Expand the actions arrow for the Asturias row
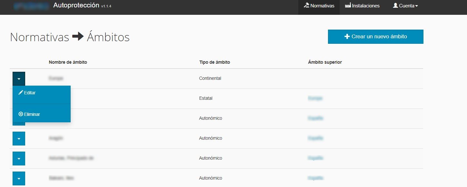This screenshot has height=187, width=467. point(19,158)
